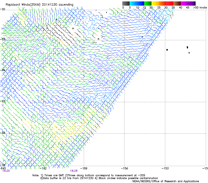Click the magenta 40-45 knots legend swatch
Image resolution: width=208 pixels, height=183 pixels.
click(184, 3)
